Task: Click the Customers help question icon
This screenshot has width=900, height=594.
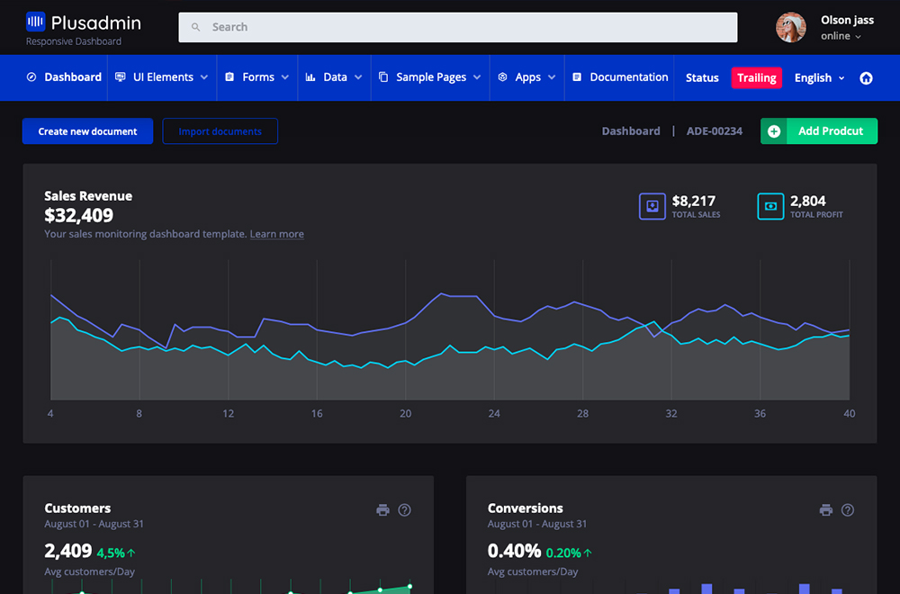Action: pyautogui.click(x=405, y=510)
